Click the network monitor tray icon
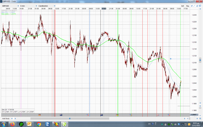The image size is (203, 127). pyautogui.click(x=186, y=124)
